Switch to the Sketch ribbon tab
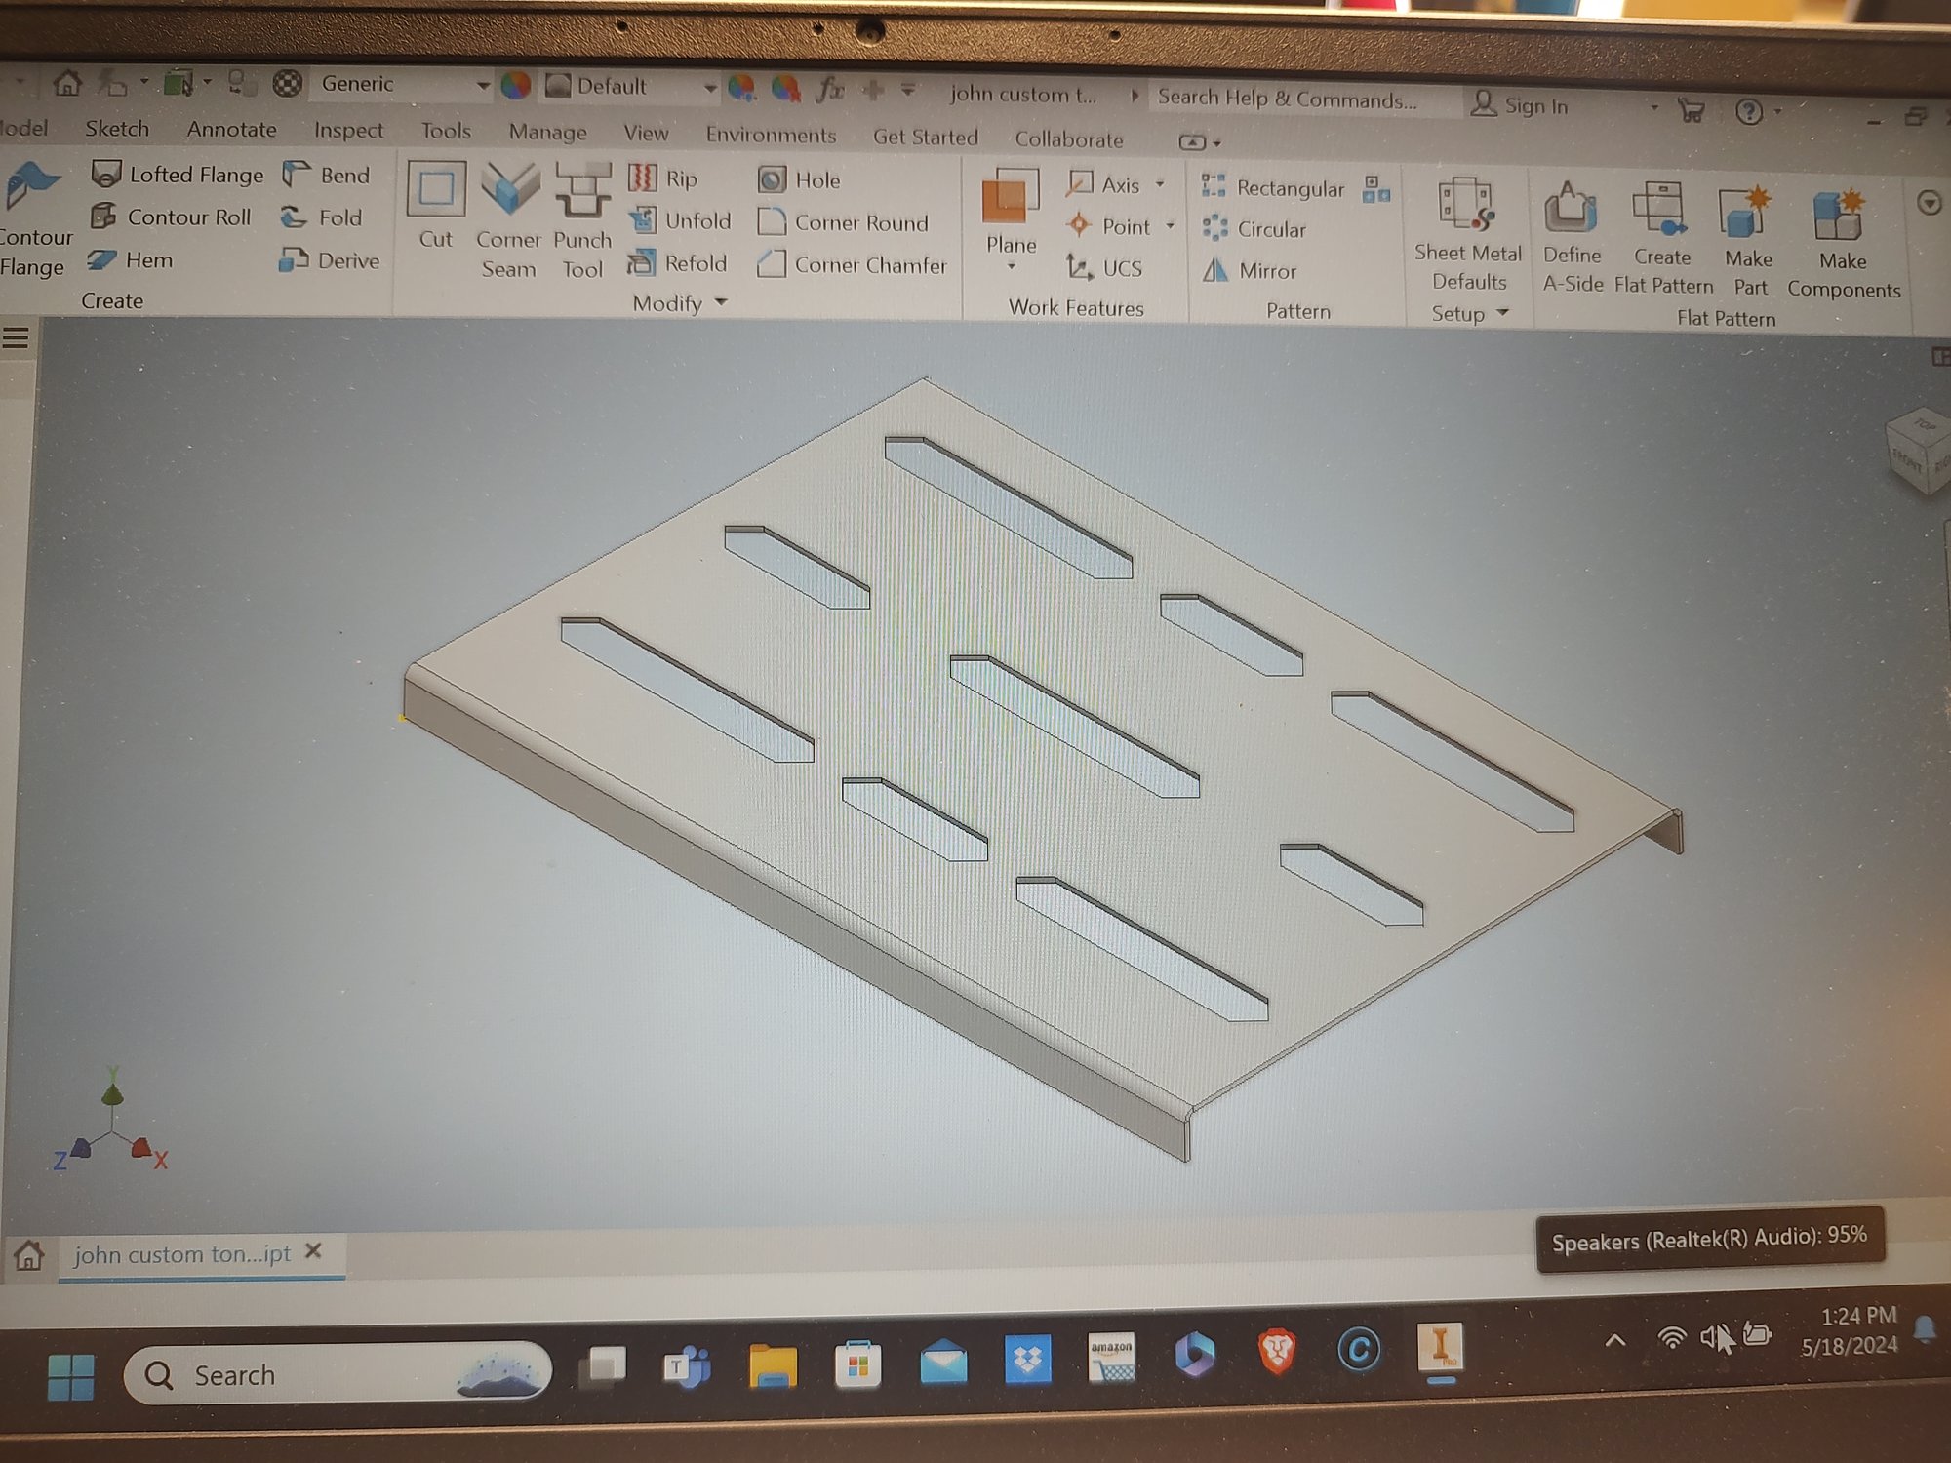This screenshot has width=1951, height=1463. point(117,129)
